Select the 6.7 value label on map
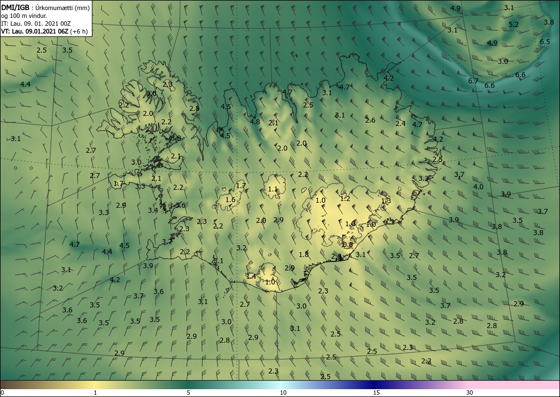This screenshot has height=397, width=560. pos(473,81)
